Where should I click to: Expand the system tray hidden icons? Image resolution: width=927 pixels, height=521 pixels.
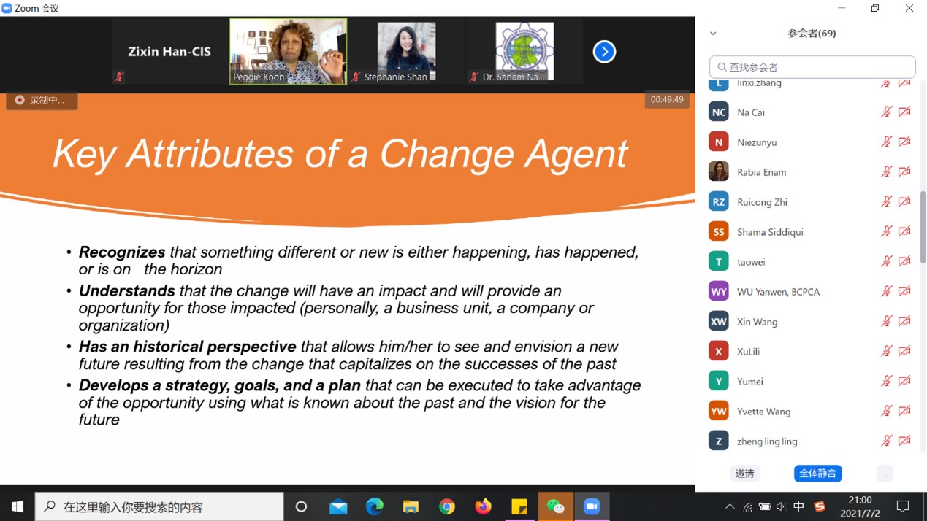[730, 506]
